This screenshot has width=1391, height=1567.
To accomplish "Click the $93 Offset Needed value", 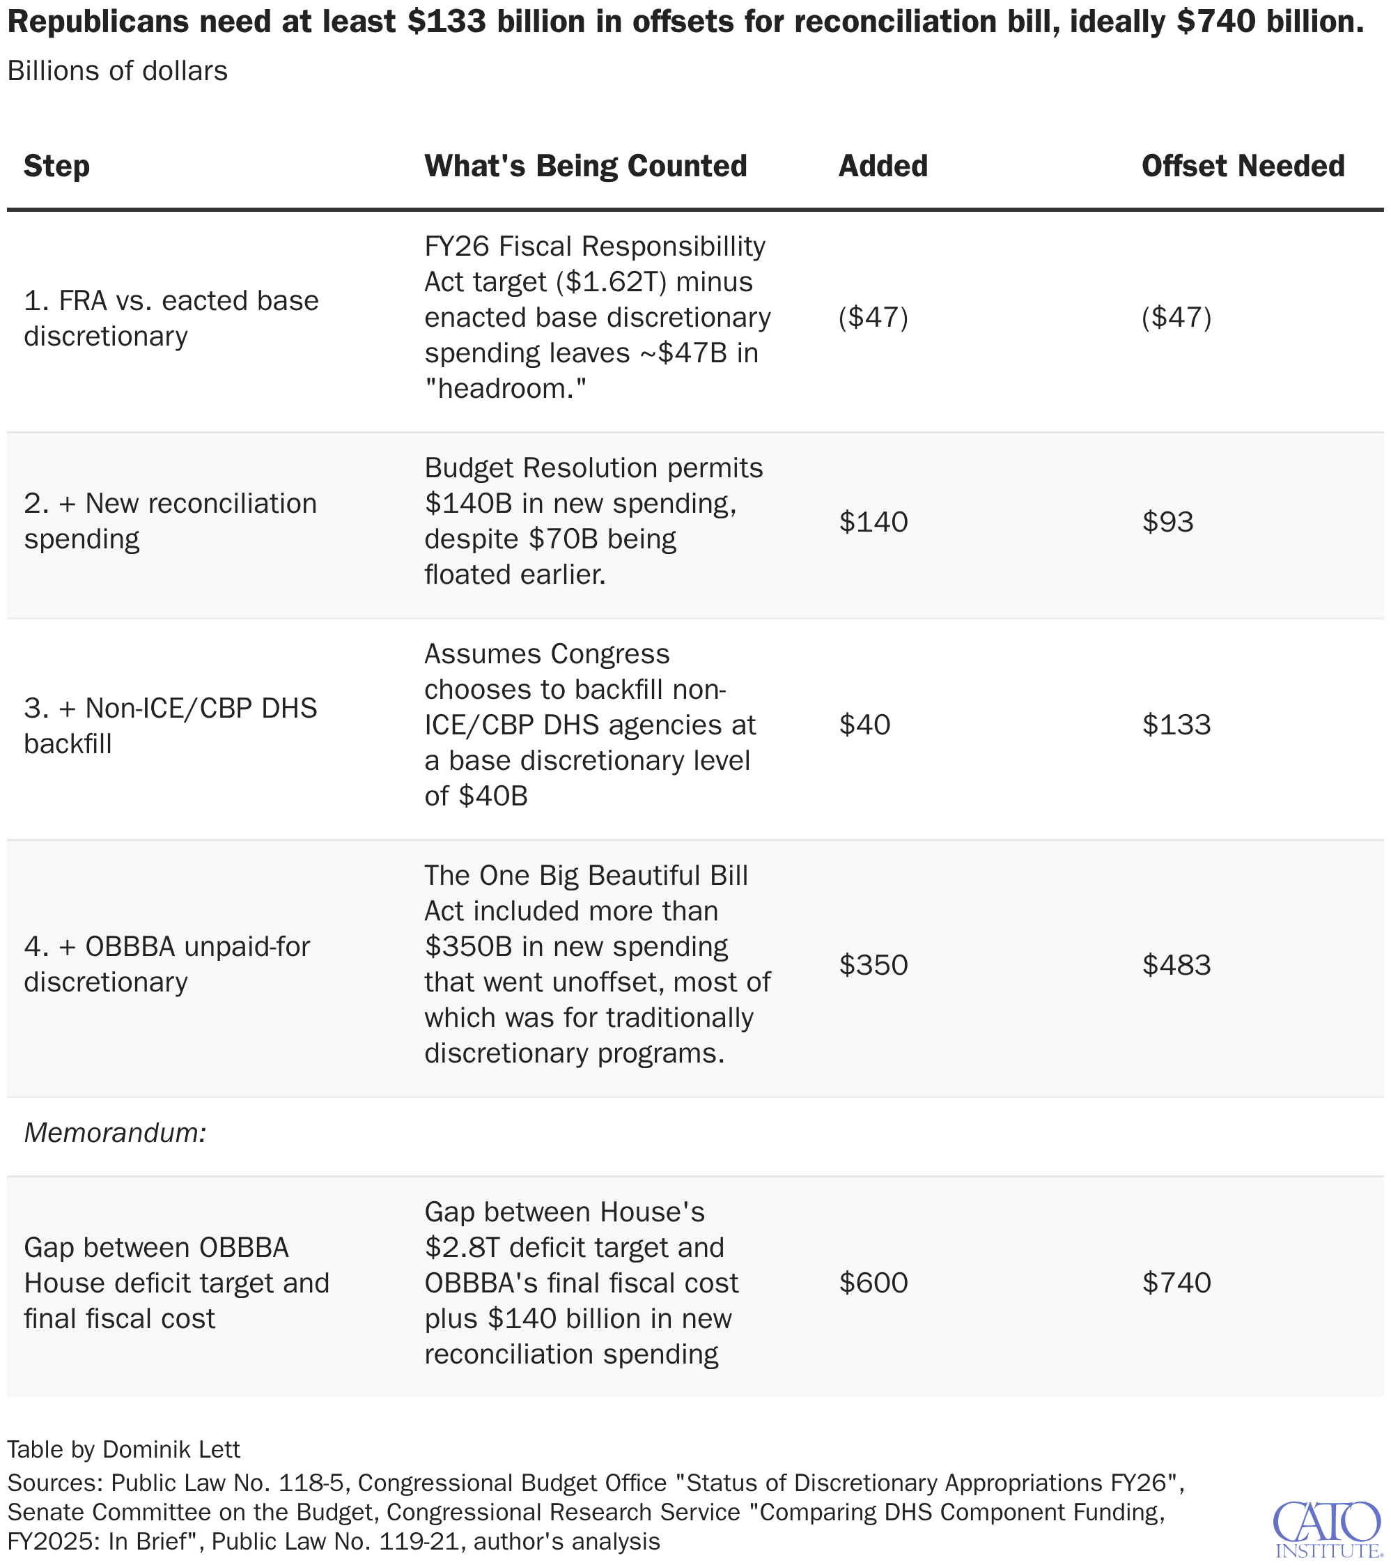I will click(1168, 522).
